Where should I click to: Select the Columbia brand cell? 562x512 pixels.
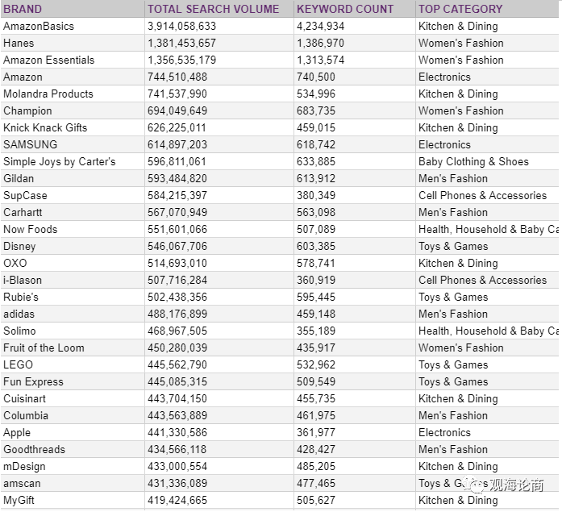coord(73,415)
